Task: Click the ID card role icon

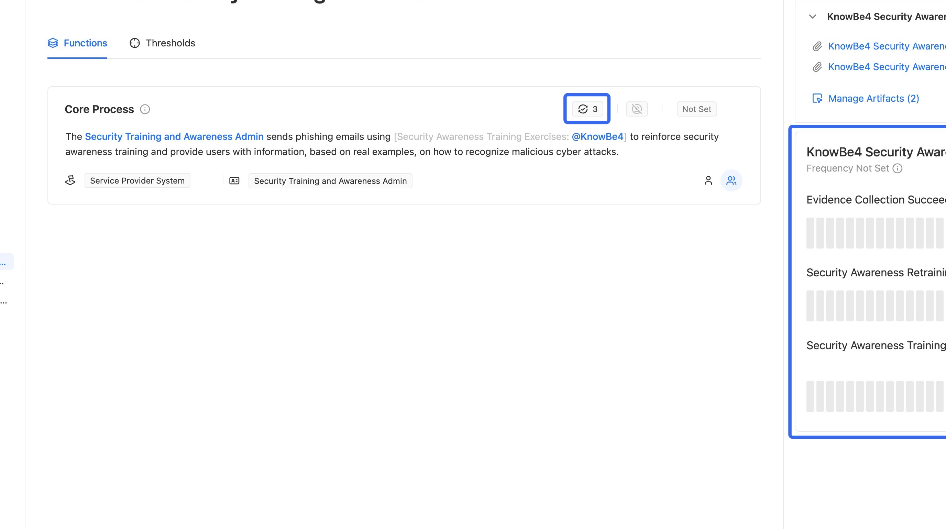Action: 234,180
